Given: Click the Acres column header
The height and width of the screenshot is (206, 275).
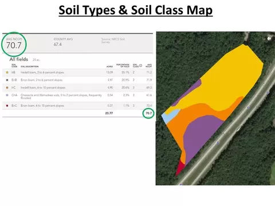Looking at the screenshot, I should (109, 66).
